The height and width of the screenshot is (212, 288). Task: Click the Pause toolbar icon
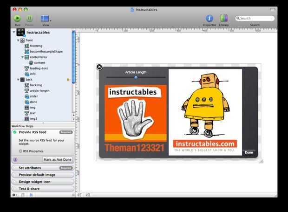(x=29, y=18)
